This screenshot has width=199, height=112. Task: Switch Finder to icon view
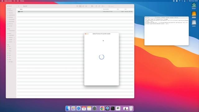pyautogui.click(x=77, y=6)
